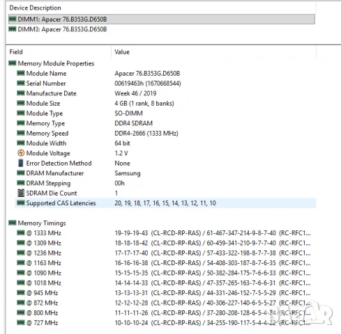Viewport: 341px width, 334px height.
Task: Click the value 00619463h (1670668544)
Action: (x=148, y=83)
